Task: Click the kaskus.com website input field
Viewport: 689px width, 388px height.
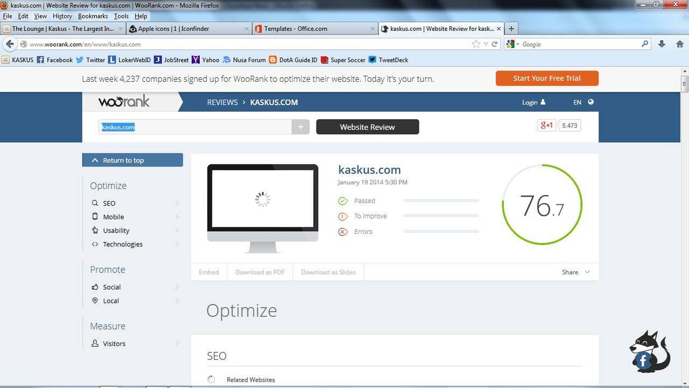Action: 195,127
